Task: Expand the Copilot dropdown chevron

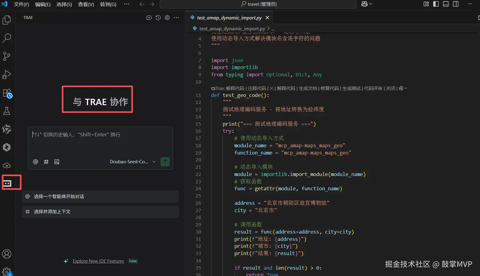Action: click(x=370, y=4)
